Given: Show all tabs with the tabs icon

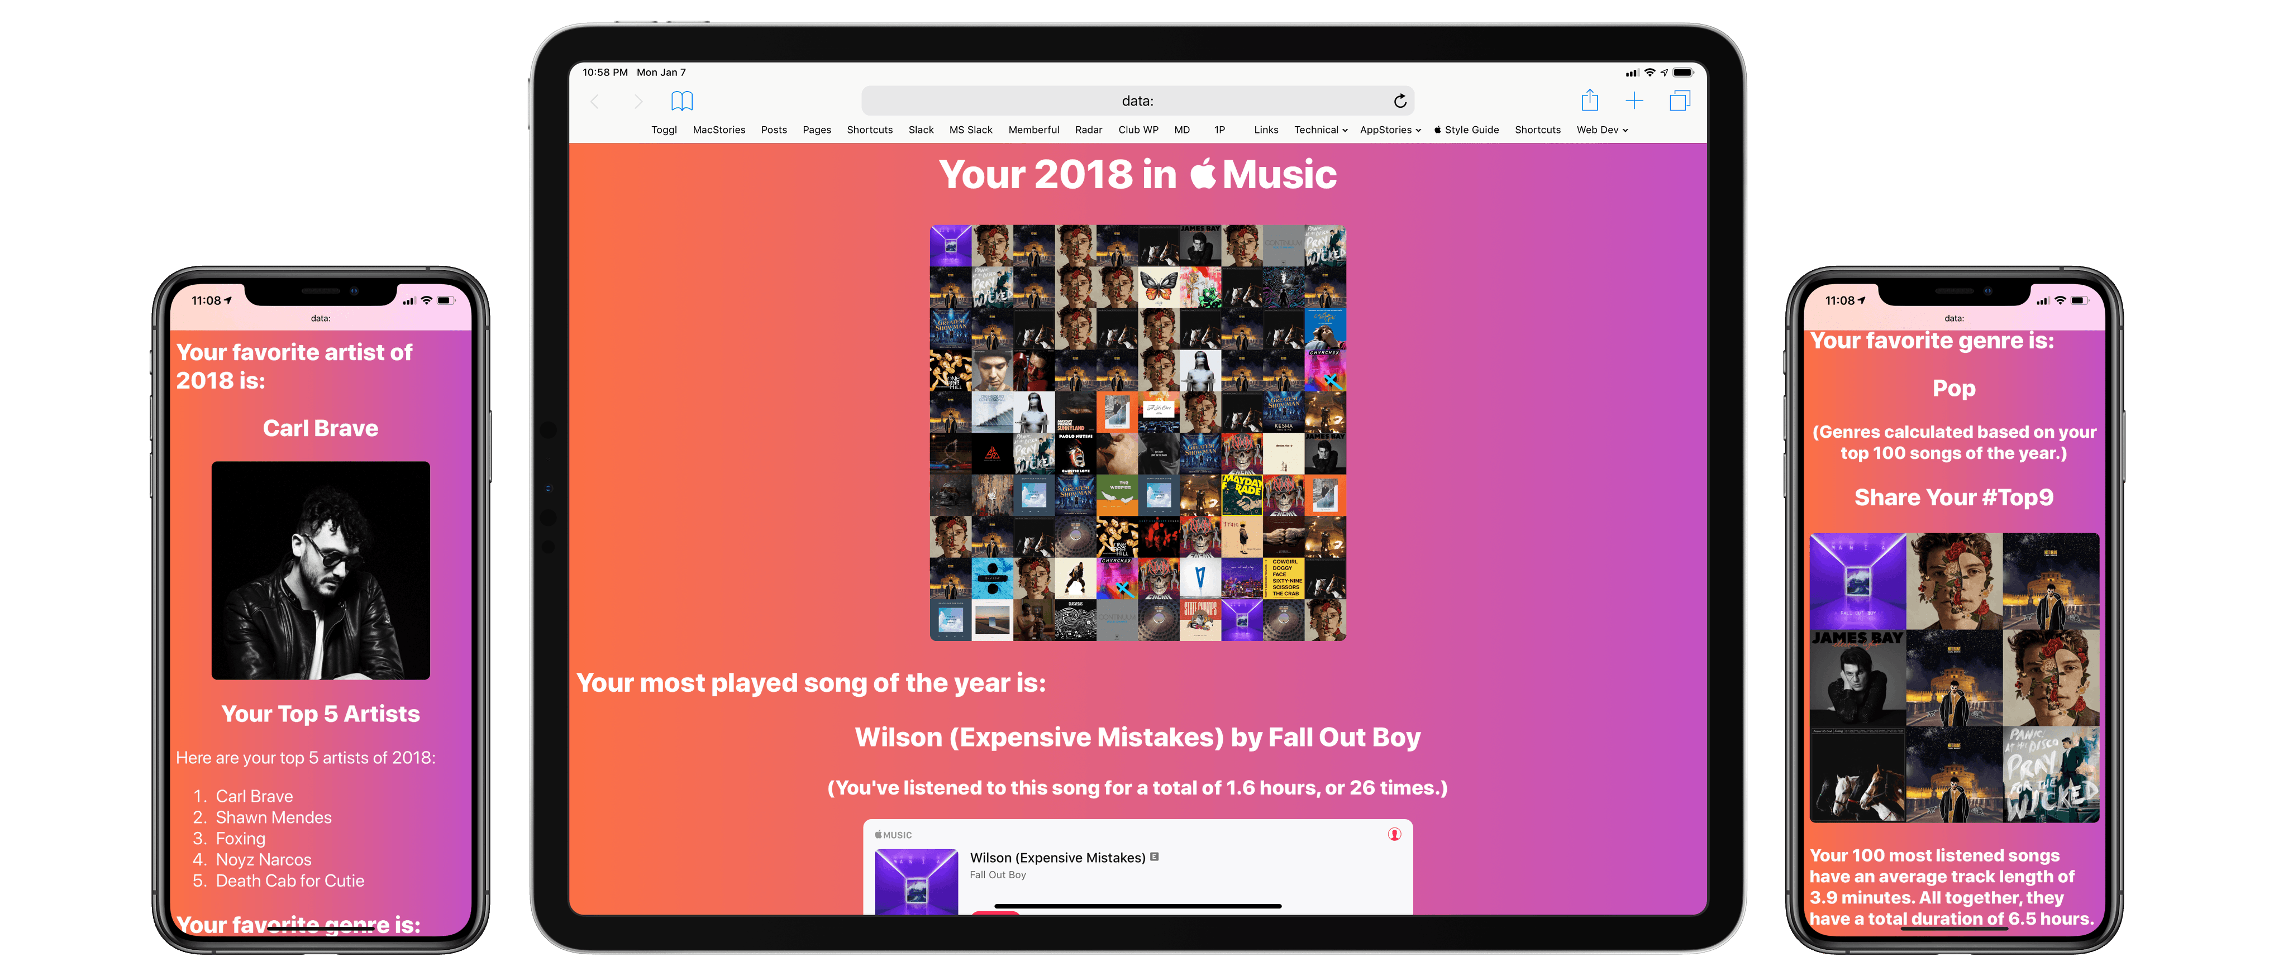Looking at the screenshot, I should coord(1680,101).
